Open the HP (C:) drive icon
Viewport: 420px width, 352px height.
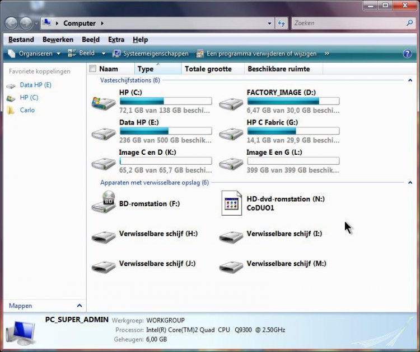pos(104,103)
